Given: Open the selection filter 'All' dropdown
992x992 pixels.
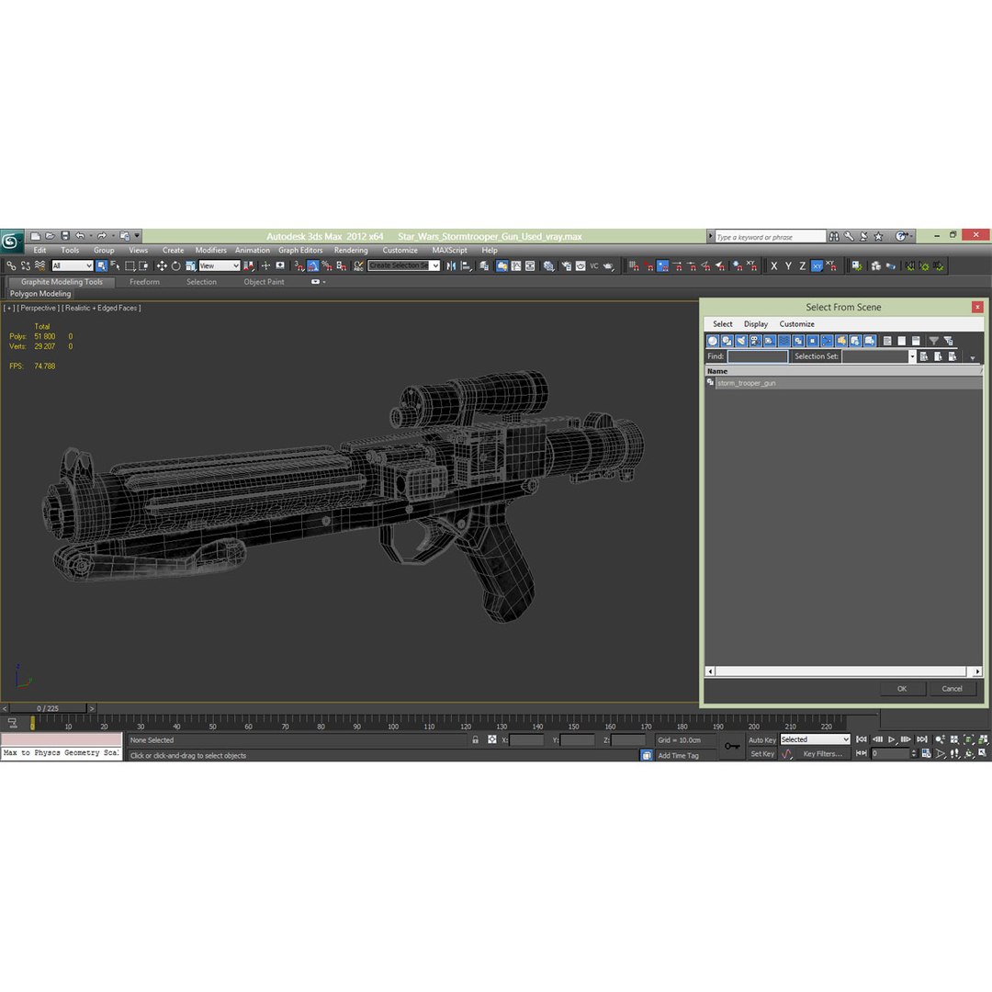Looking at the screenshot, I should point(73,265).
